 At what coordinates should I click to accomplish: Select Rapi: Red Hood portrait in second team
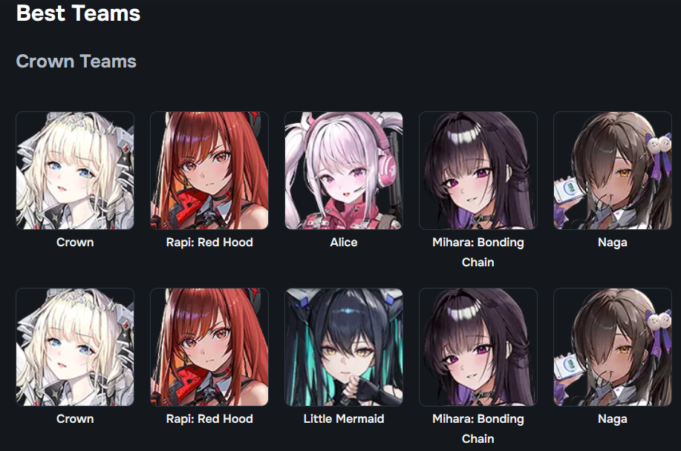209,347
